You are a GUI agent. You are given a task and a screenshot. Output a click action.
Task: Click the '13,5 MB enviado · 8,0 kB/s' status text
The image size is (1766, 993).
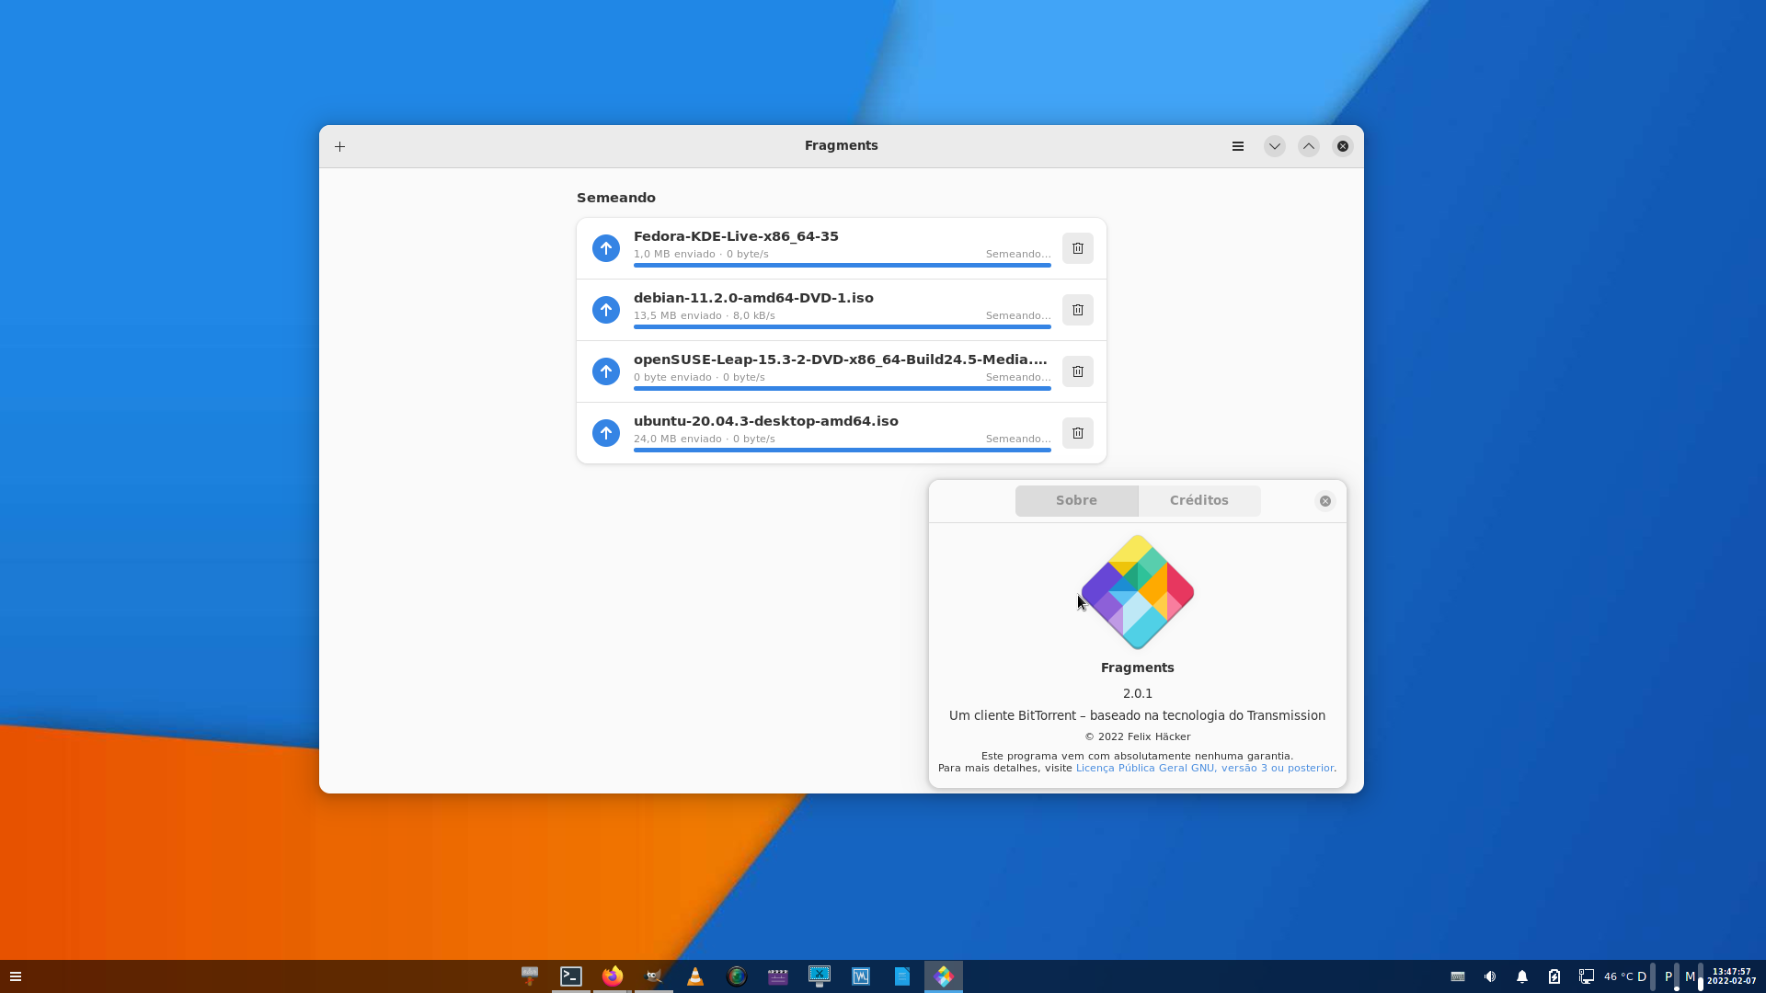705,315
